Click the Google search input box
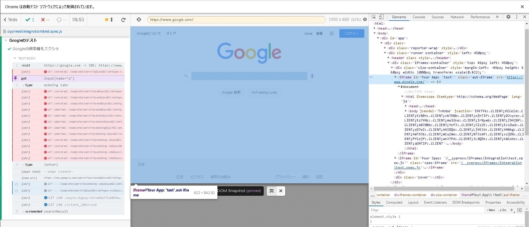 click(x=249, y=76)
